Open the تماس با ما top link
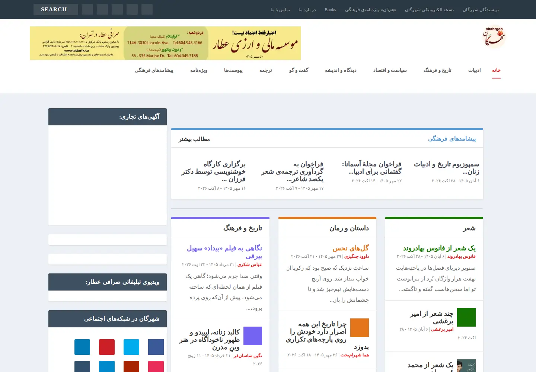This screenshot has width=536, height=372. [280, 10]
